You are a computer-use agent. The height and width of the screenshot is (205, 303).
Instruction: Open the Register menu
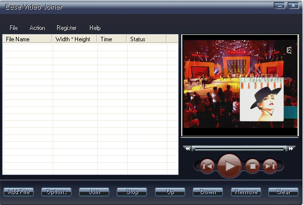tap(66, 28)
